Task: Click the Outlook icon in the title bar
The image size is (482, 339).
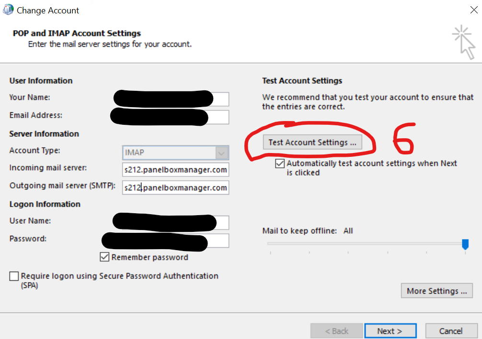Action: [x=8, y=10]
